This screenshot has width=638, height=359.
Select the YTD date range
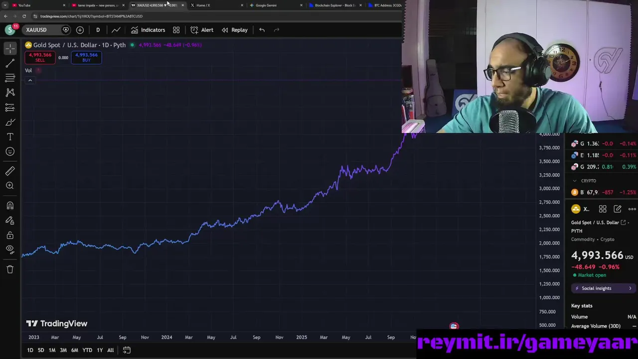(87, 350)
